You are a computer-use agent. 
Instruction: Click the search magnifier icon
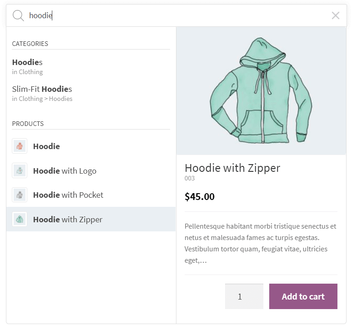[18, 16]
